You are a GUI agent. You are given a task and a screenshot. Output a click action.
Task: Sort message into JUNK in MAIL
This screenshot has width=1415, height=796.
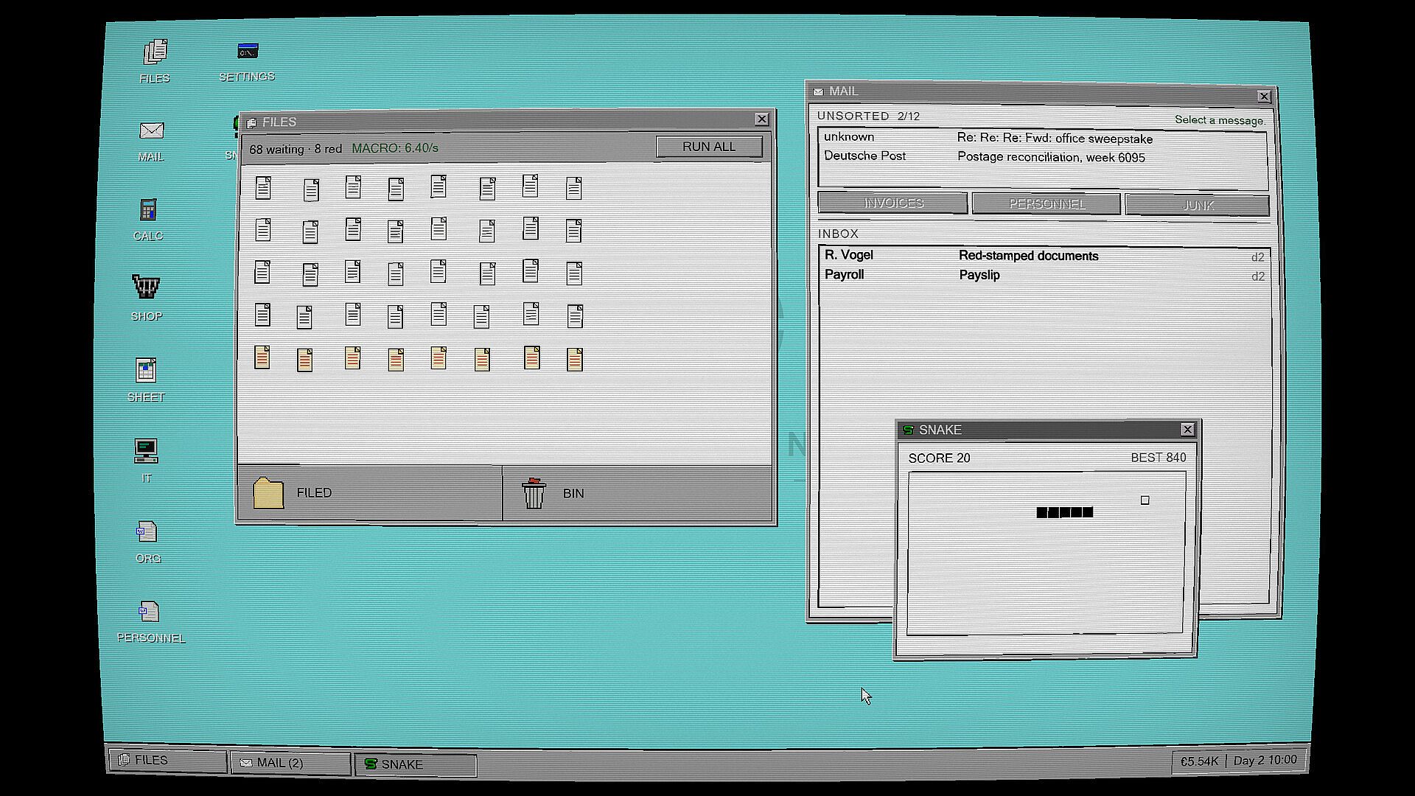click(1198, 206)
